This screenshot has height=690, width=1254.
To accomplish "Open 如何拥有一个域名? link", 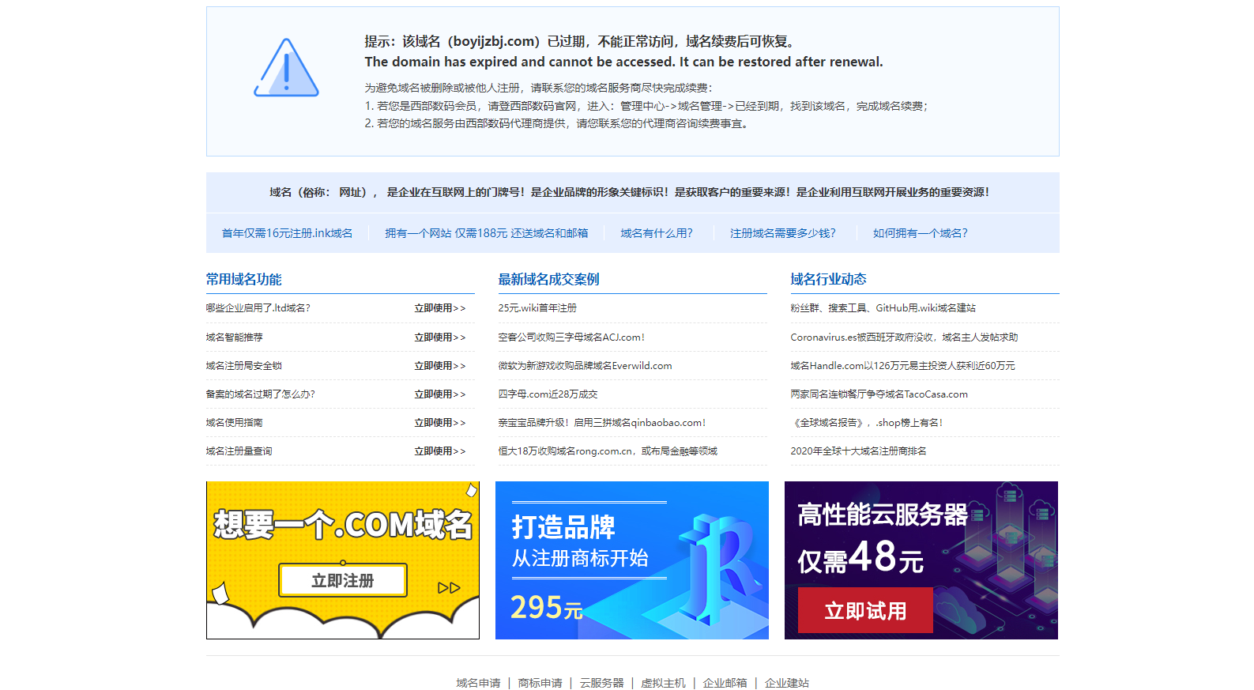I will point(920,233).
